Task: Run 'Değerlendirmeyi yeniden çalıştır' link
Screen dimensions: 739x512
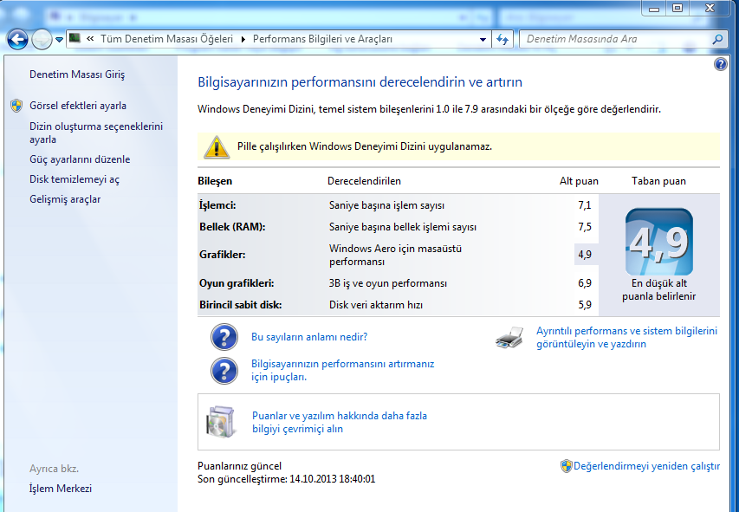Action: coord(645,466)
